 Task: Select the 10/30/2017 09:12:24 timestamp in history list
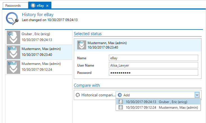pyautogui.click(x=37, y=70)
